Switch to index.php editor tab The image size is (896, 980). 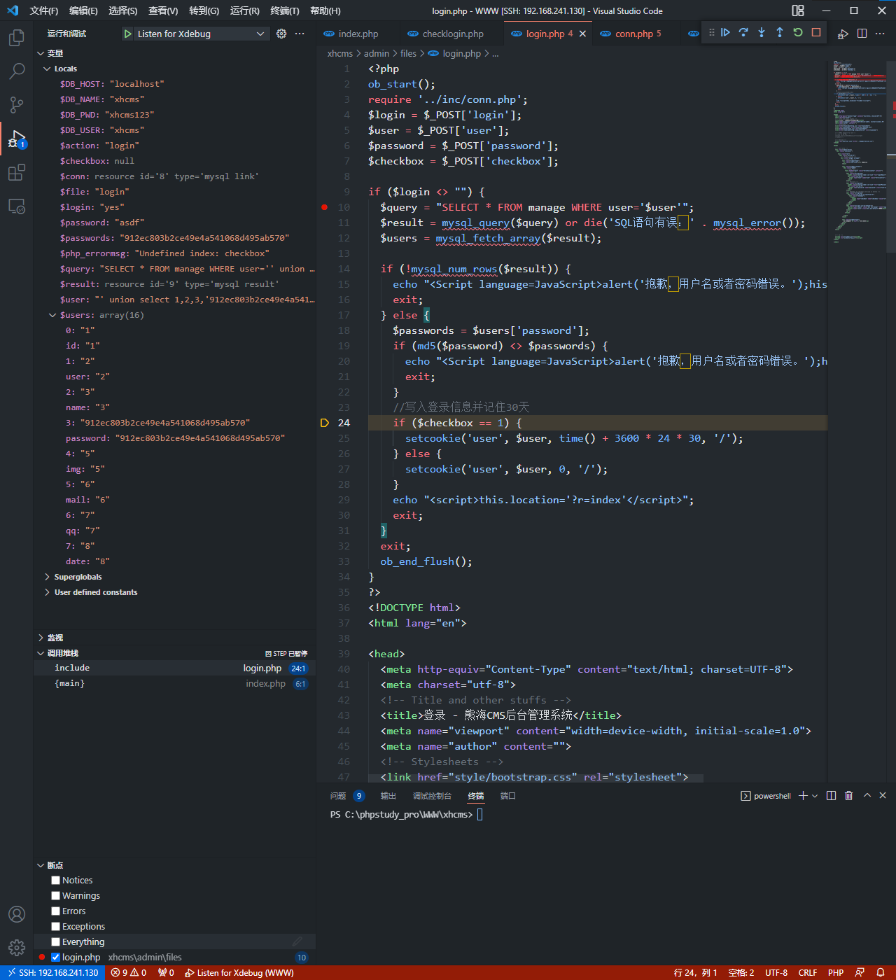coord(358,34)
